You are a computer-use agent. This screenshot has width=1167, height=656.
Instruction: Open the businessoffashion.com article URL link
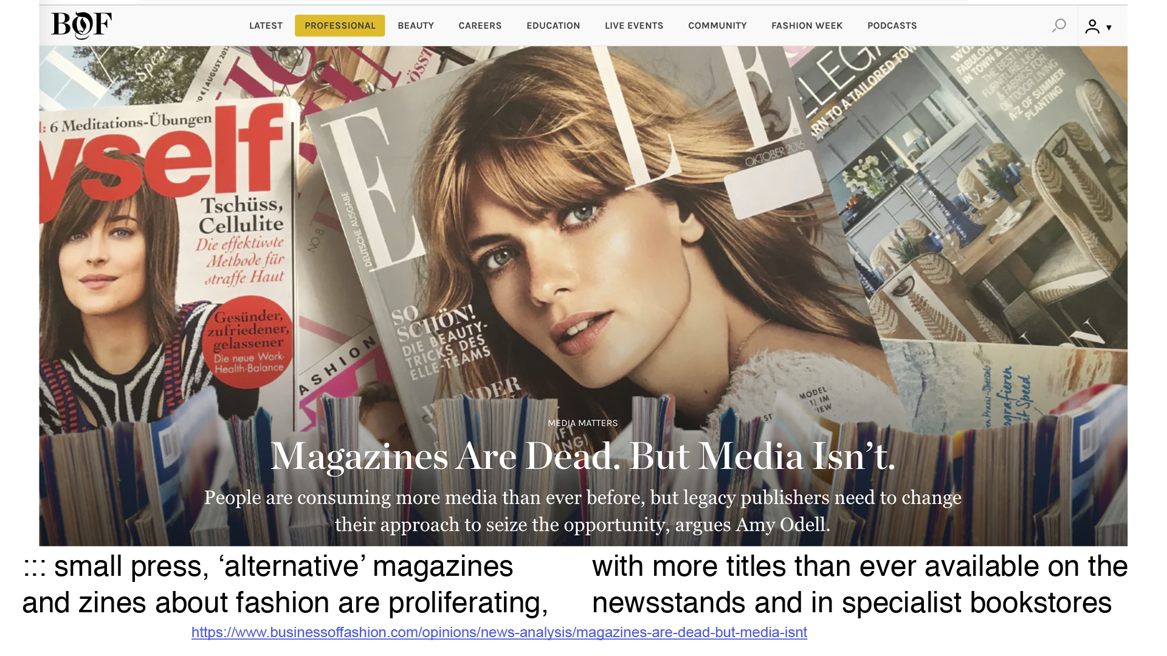pos(499,632)
